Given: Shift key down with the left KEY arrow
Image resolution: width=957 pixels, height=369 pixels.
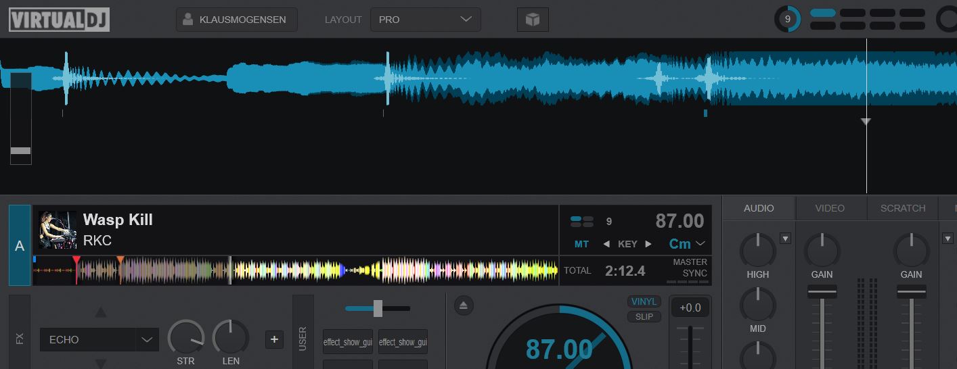Looking at the screenshot, I should 606,244.
